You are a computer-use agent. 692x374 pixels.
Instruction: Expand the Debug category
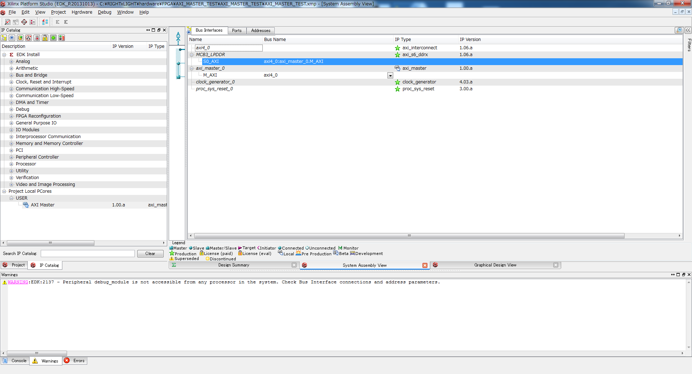point(12,109)
